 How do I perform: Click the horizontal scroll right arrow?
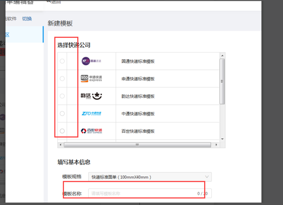pos(216,145)
